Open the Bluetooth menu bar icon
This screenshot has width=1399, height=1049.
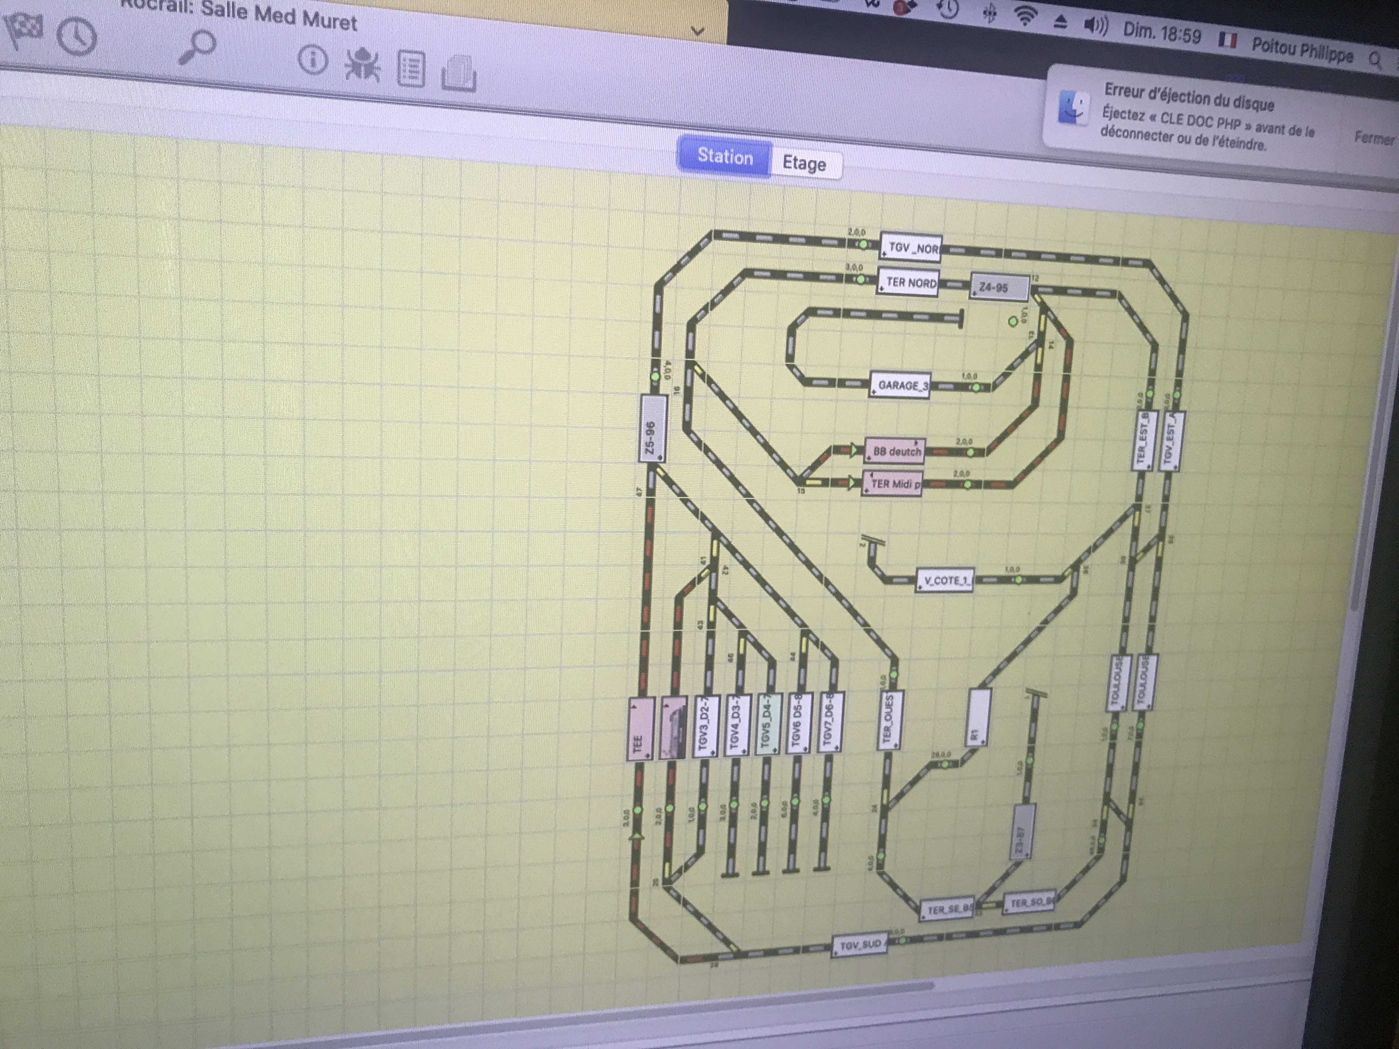[x=990, y=12]
